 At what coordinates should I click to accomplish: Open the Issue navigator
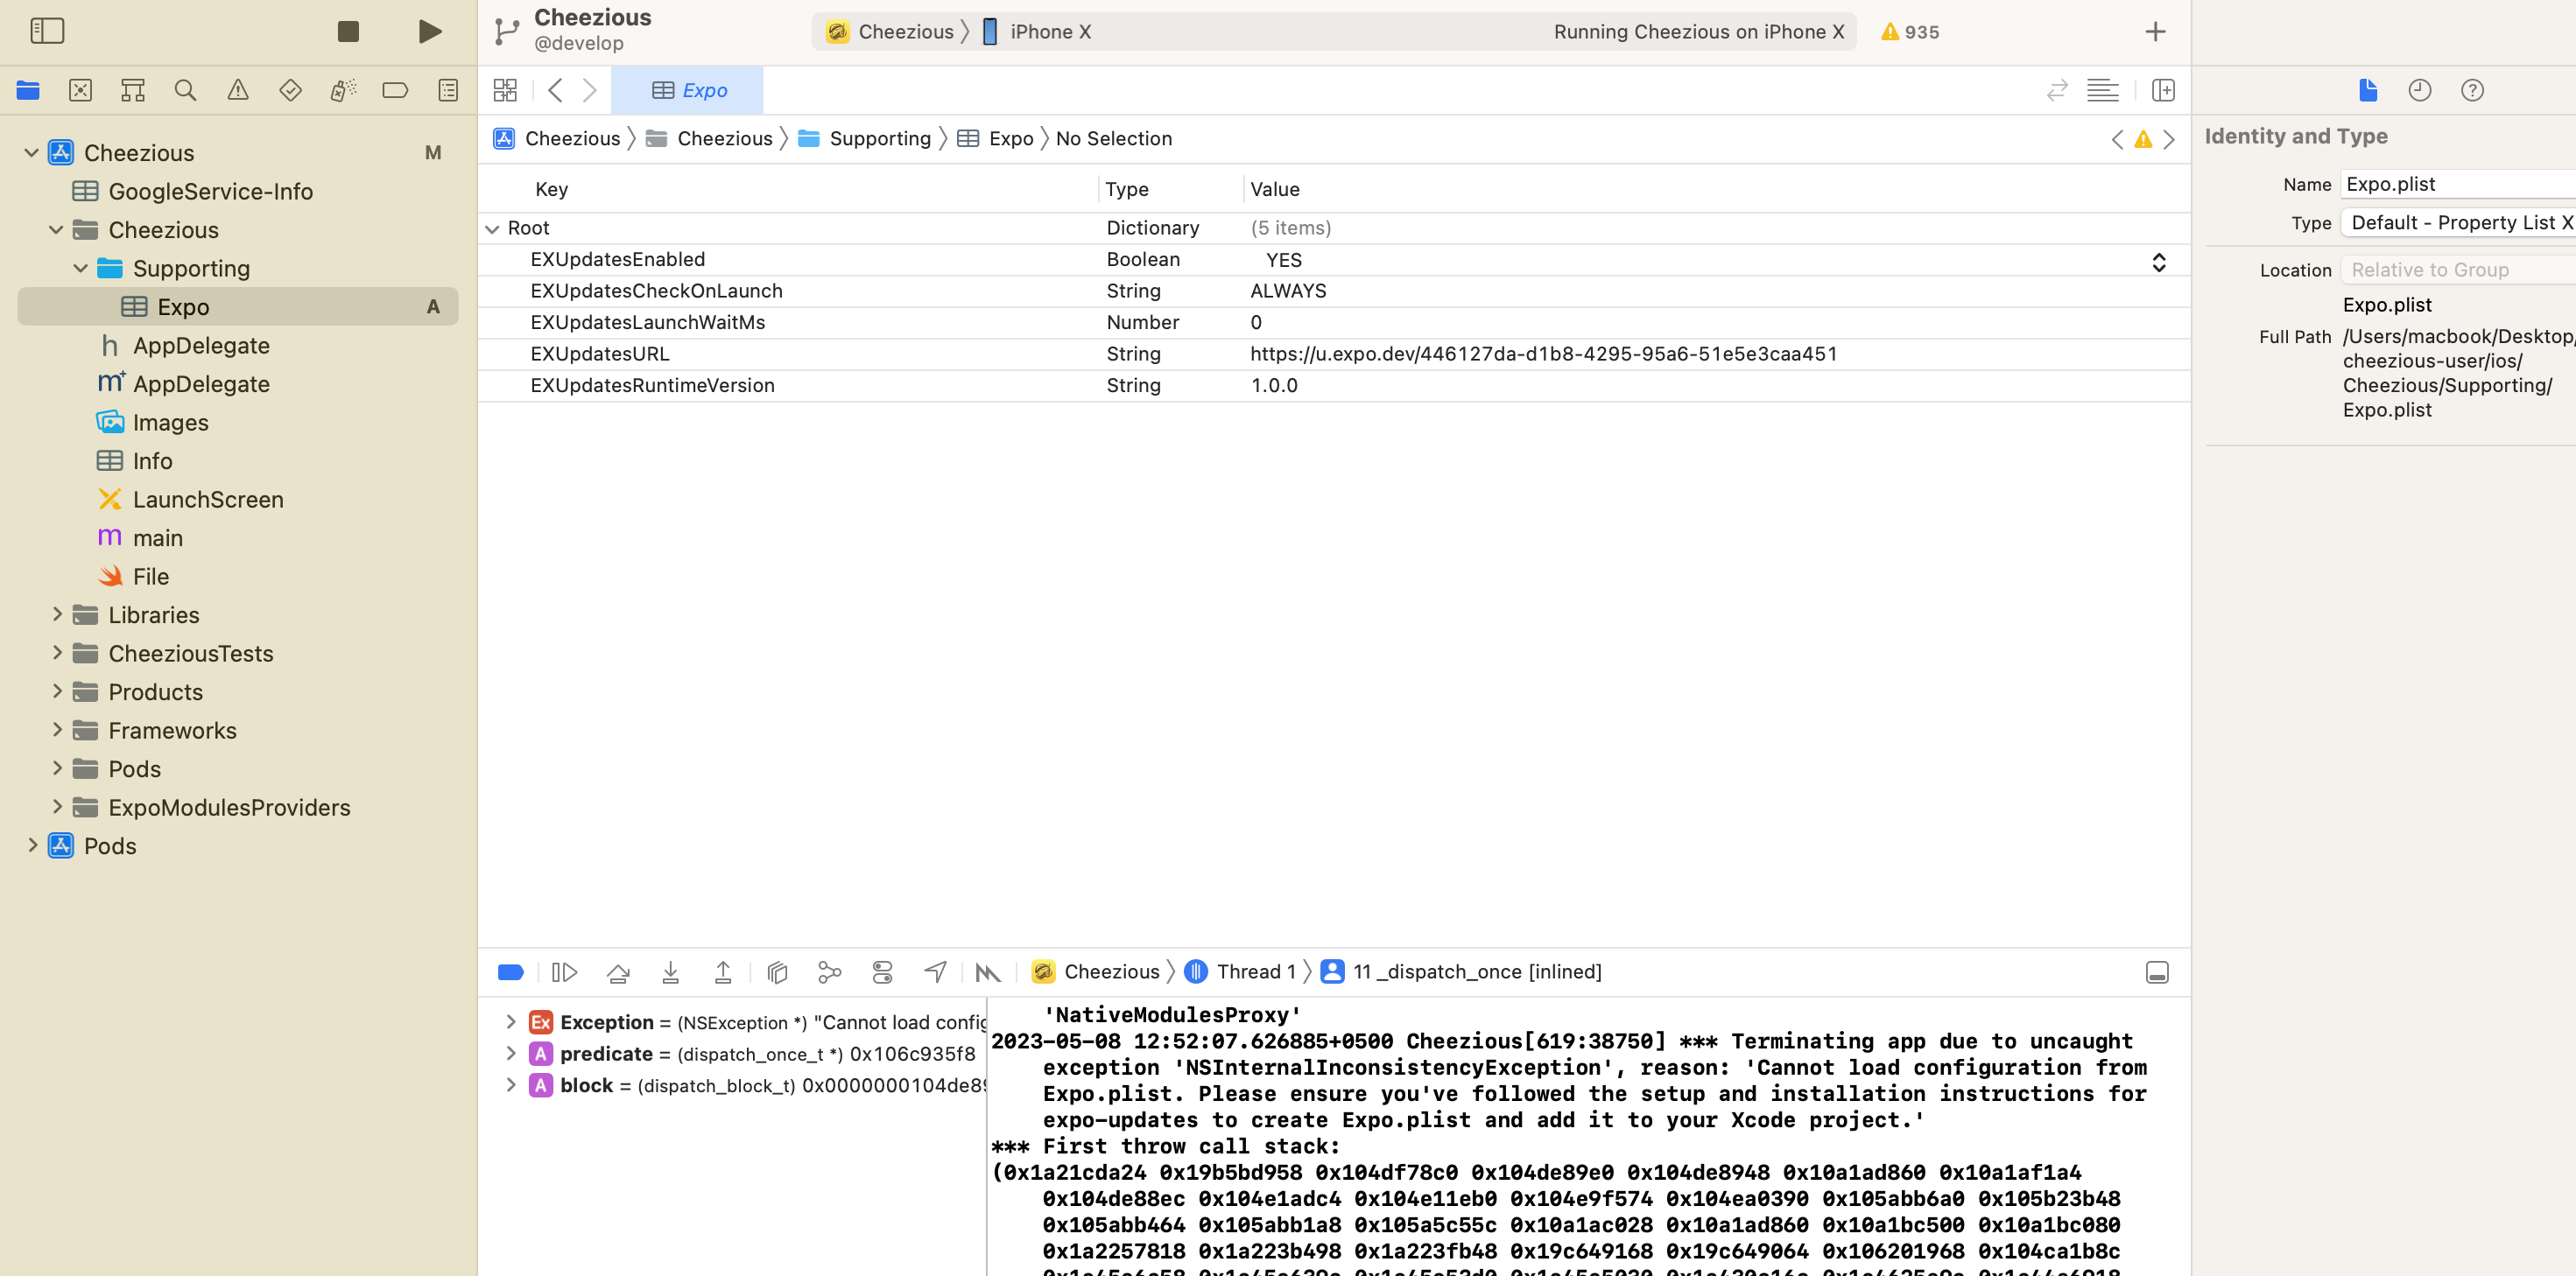pyautogui.click(x=237, y=90)
